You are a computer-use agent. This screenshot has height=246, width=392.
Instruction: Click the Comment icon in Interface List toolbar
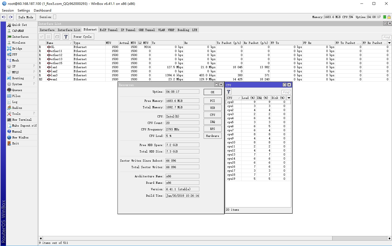[x=57, y=37]
